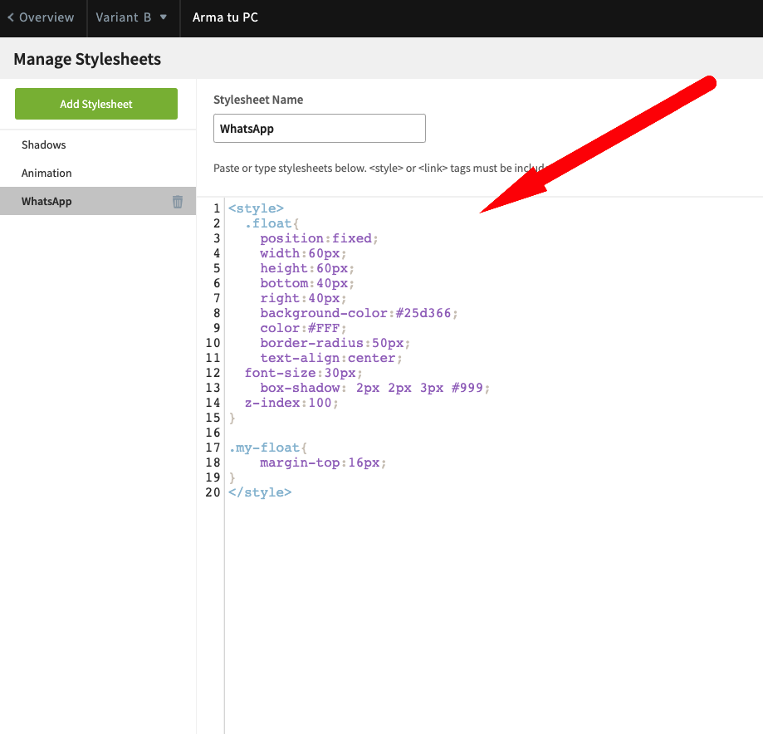Click the Stylesheet Name label
763x734 pixels.
pos(258,100)
